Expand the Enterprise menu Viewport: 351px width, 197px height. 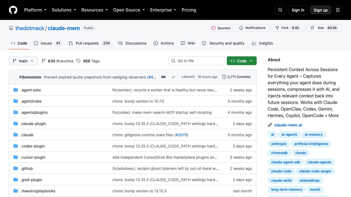pos(163,10)
